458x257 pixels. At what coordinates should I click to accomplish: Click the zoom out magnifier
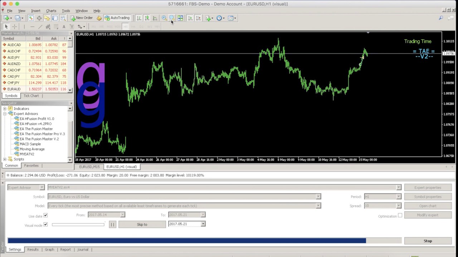(x=172, y=18)
